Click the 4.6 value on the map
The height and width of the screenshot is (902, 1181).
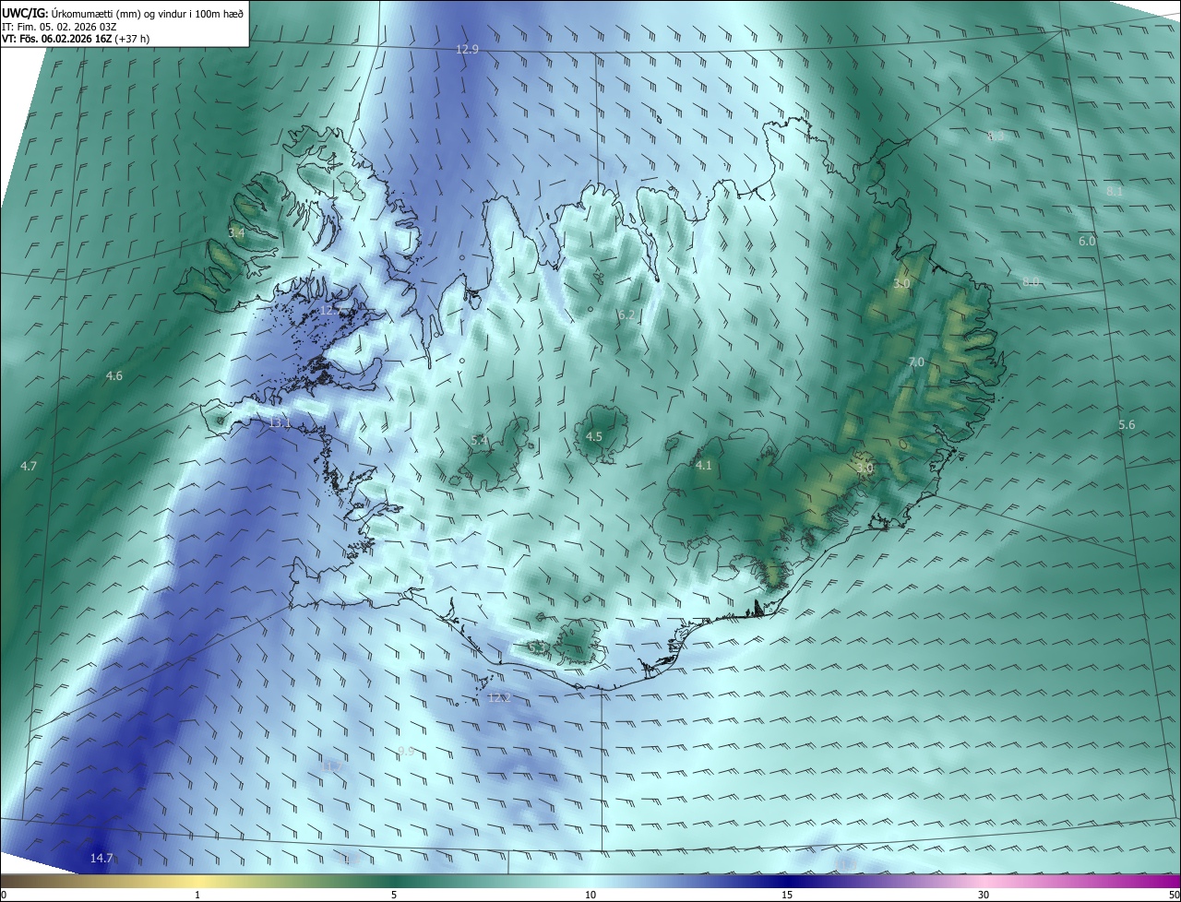(114, 375)
